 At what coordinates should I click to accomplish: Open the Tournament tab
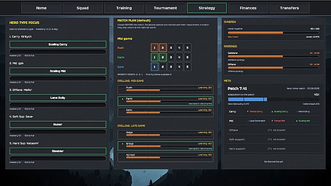click(x=165, y=8)
